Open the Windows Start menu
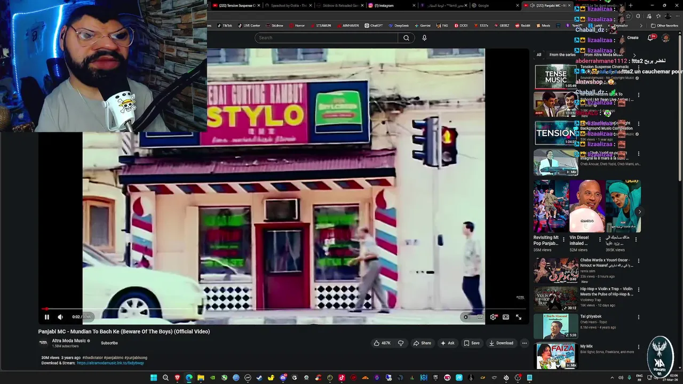The width and height of the screenshot is (683, 384). pyautogui.click(x=154, y=378)
